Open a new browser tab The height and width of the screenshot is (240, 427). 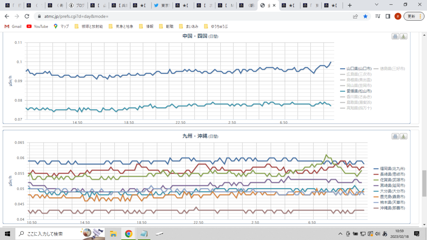tap(350, 5)
